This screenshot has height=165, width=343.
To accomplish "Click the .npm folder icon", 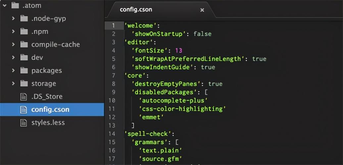I will (24, 31).
